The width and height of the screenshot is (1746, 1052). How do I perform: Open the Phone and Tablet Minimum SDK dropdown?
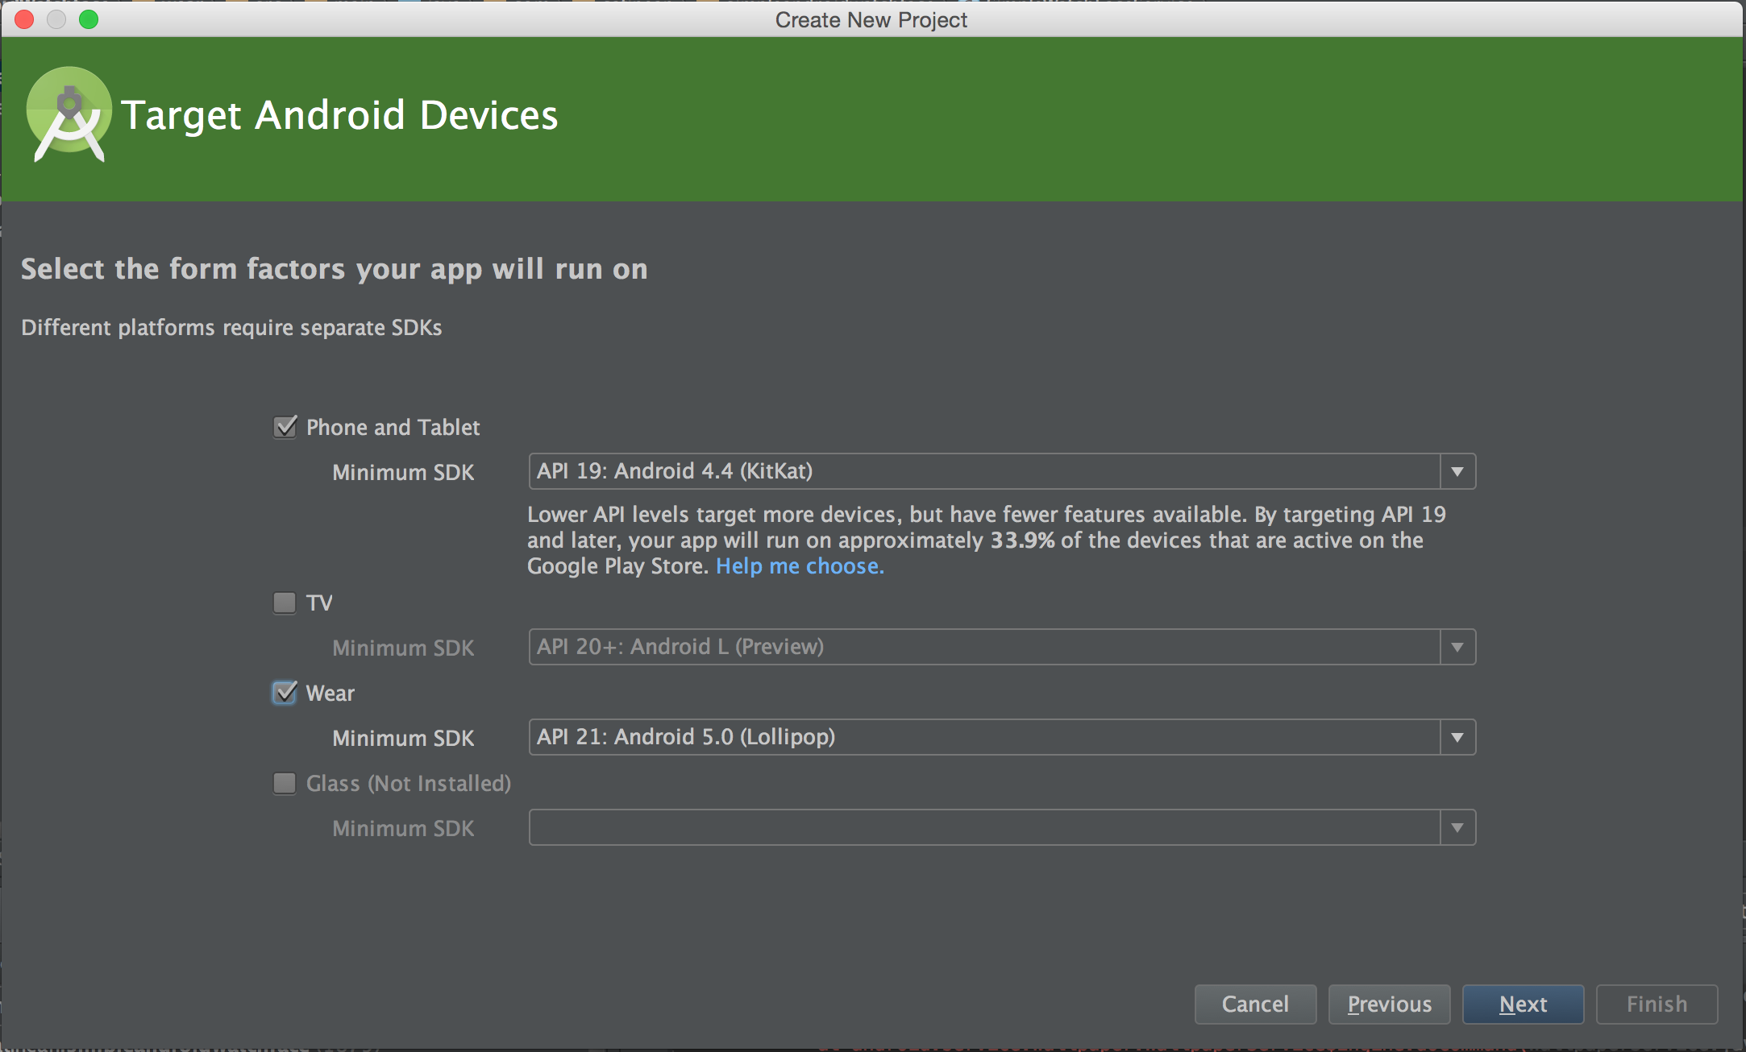(x=1457, y=471)
